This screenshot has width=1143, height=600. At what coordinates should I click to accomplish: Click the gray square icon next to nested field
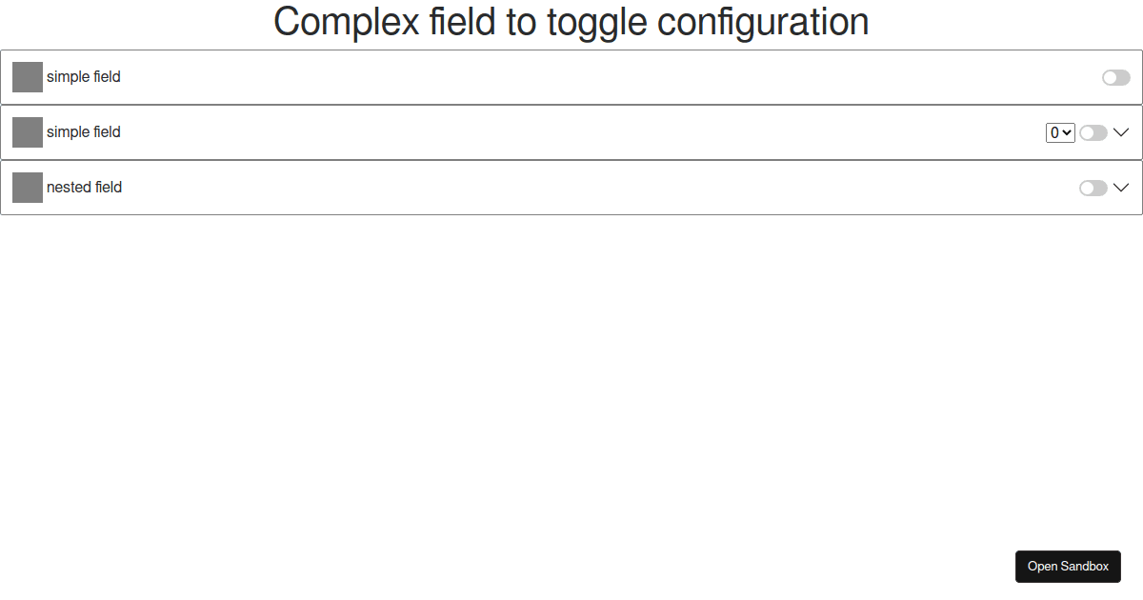coord(27,188)
